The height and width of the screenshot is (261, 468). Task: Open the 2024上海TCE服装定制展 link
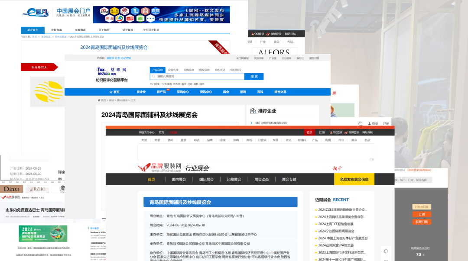coord(336,224)
